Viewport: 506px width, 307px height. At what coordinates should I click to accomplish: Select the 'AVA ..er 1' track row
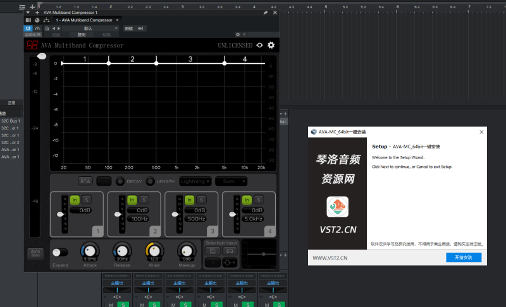click(x=11, y=150)
